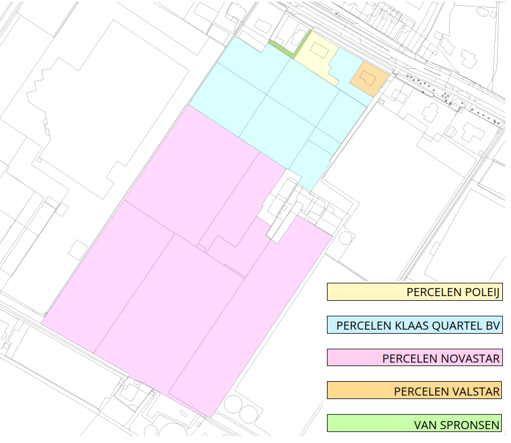This screenshot has height=443, width=511.
Task: Click the PERCELEN NOVASTAR legend box
Action: [x=414, y=357]
